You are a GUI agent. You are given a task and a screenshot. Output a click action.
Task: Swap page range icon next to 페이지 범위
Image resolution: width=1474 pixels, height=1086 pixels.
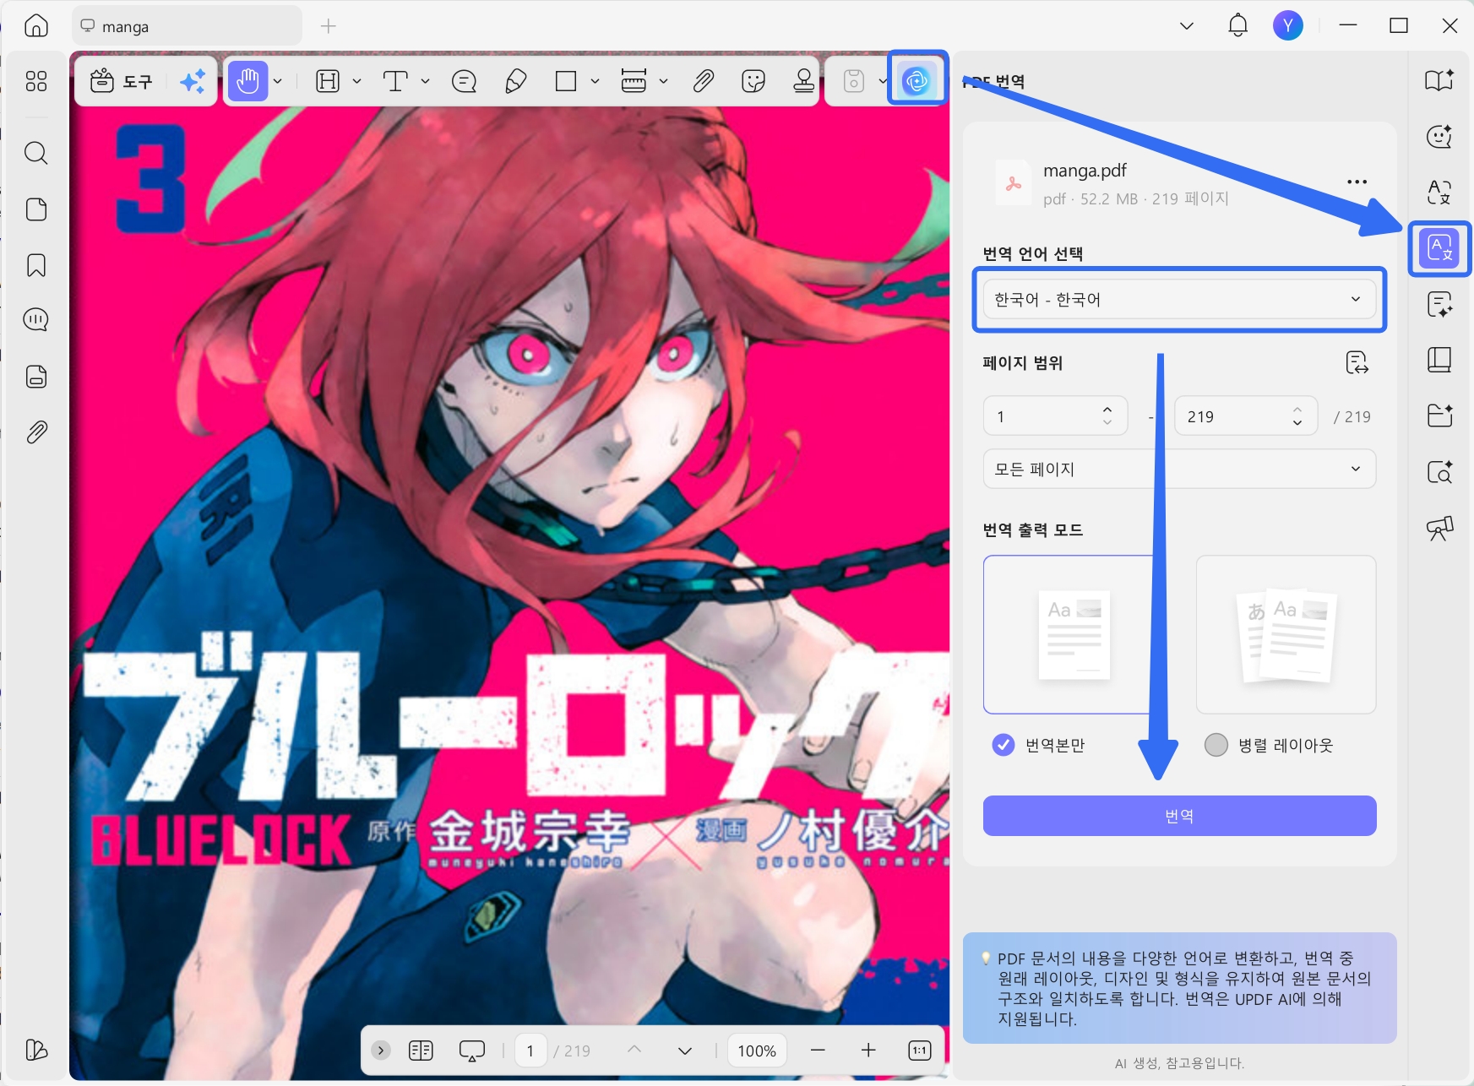point(1357,363)
